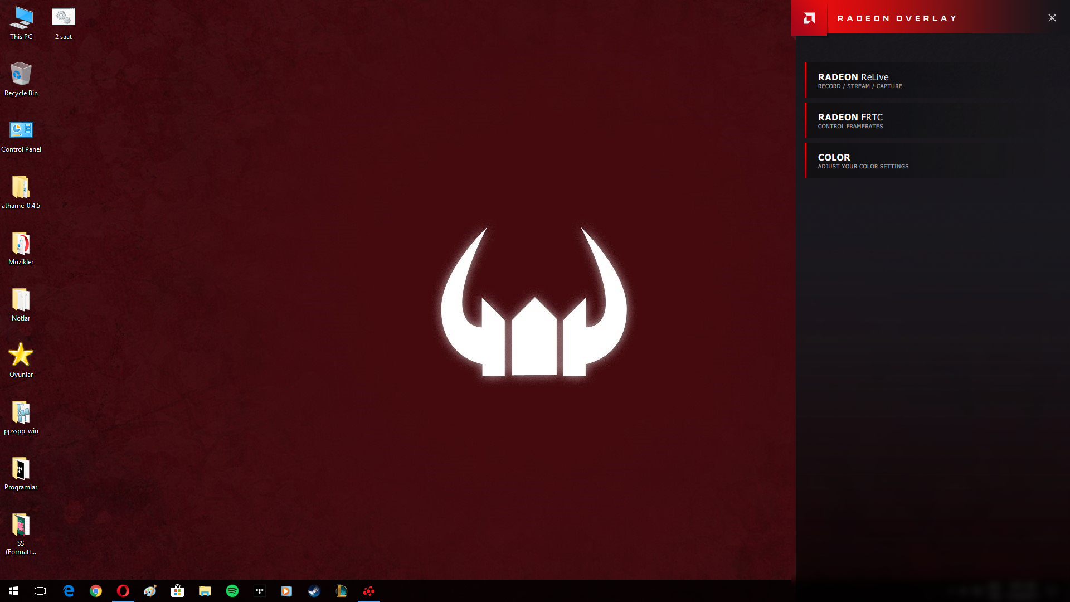Select the Müzikler folder icon
1070x602 pixels.
[x=21, y=249]
